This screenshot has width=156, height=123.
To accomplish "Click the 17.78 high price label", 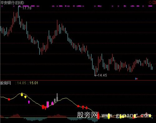I will [27, 8].
